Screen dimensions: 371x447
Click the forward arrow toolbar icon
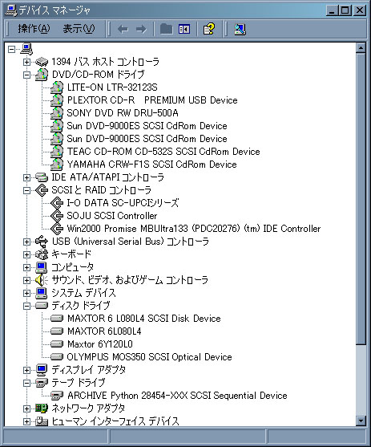(x=141, y=29)
